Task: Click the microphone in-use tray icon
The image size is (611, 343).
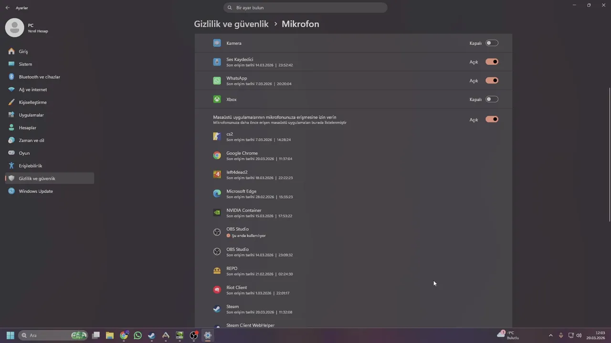Action: pyautogui.click(x=561, y=335)
